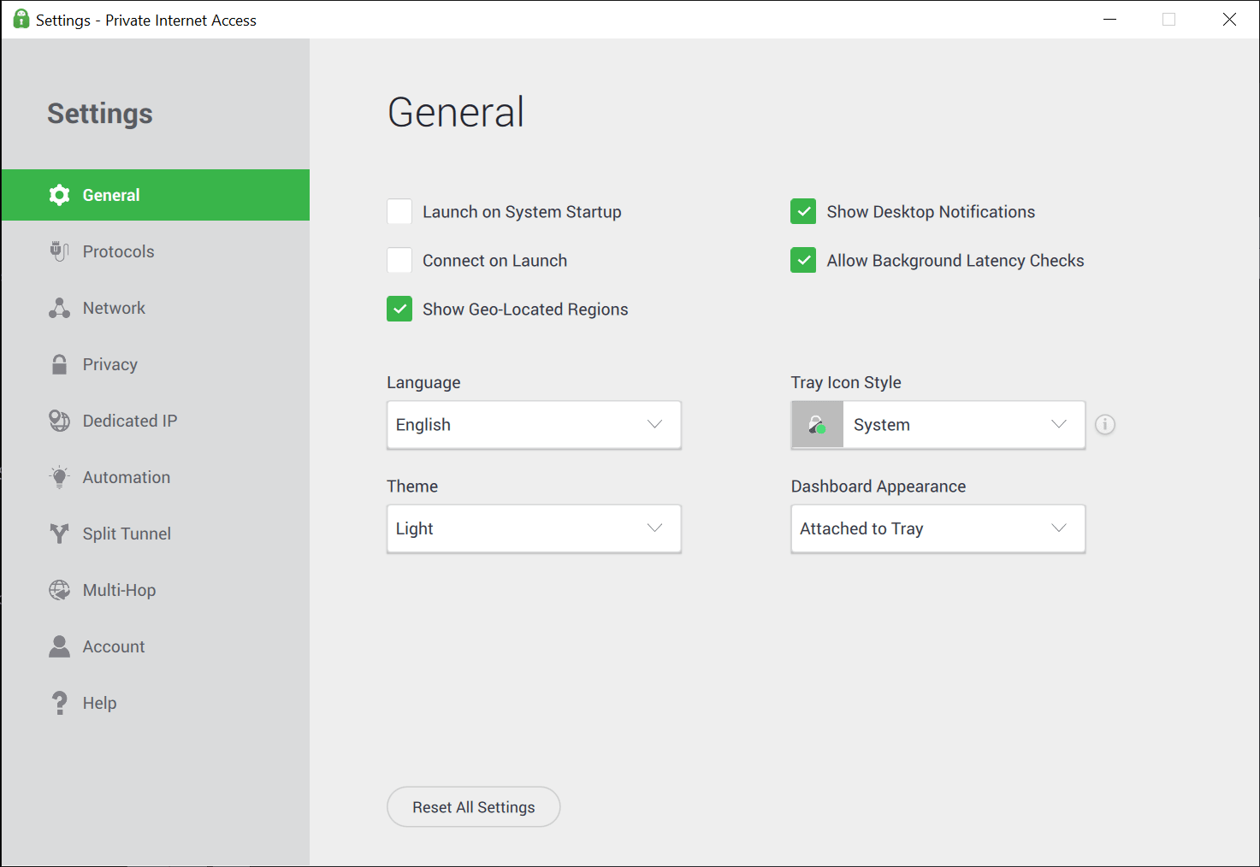1260x867 pixels.
Task: Enable Launch on System Startup checkbox
Action: click(x=399, y=211)
